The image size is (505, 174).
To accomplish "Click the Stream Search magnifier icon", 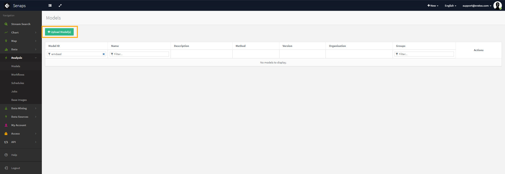I will pos(6,24).
